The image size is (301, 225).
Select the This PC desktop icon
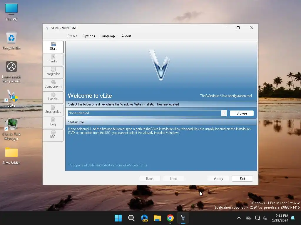(x=11, y=12)
